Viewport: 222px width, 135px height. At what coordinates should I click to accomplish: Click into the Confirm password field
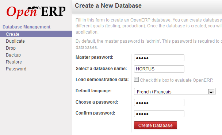pyautogui.click(x=159, y=113)
